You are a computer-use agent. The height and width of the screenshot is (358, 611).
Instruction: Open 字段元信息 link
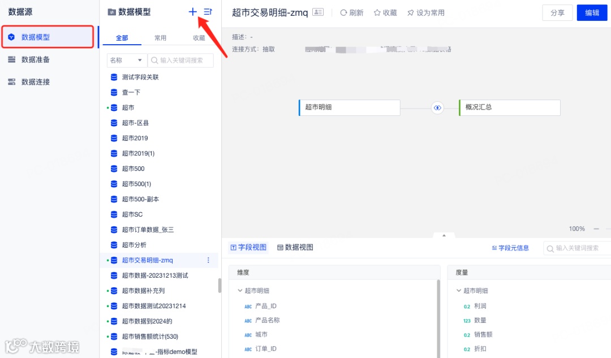(x=510, y=248)
